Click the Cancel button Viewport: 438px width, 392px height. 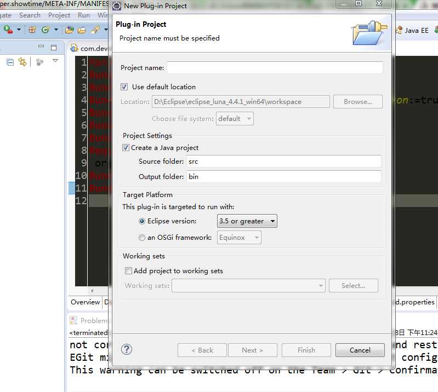coord(360,350)
